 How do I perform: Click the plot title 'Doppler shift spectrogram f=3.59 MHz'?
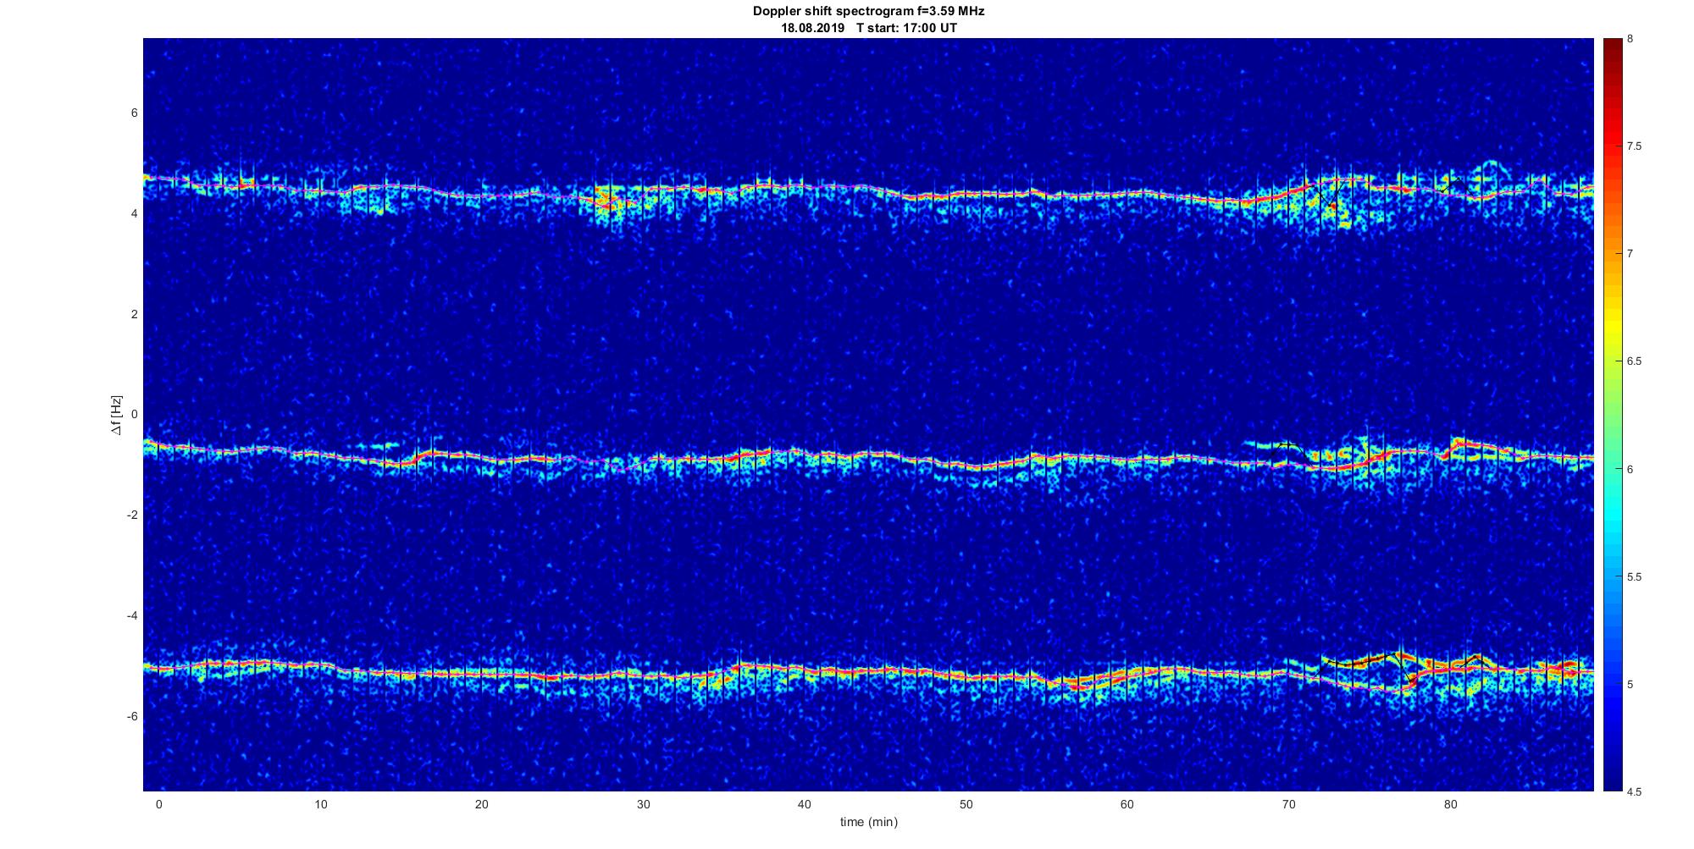[868, 12]
